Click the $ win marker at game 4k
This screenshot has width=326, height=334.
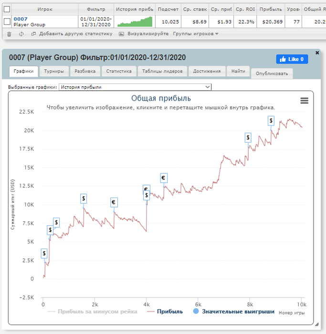(x=147, y=196)
